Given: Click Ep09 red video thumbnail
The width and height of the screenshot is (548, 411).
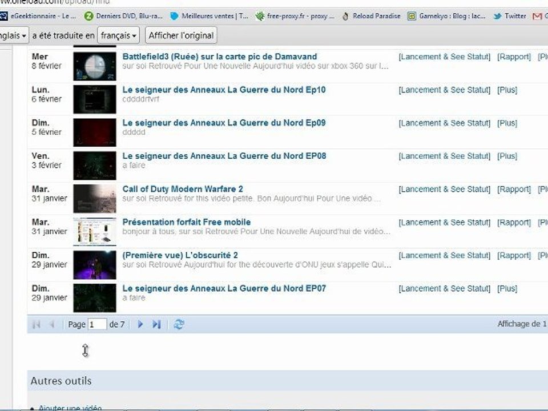Looking at the screenshot, I should click(x=95, y=132).
